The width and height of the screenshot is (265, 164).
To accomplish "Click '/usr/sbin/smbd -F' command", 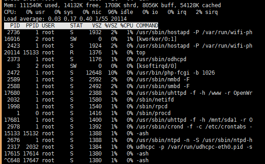I will tap(163, 86).
